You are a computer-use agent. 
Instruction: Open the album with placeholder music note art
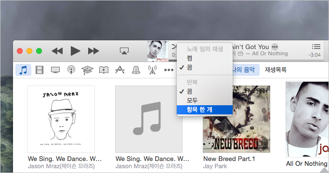(149, 119)
